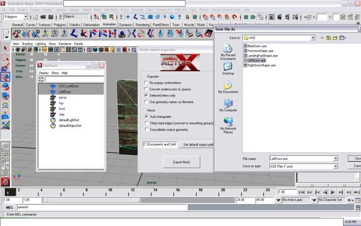Switch to the Polygons shelf tab
This screenshot has width=361, height=226.
(x=60, y=25)
